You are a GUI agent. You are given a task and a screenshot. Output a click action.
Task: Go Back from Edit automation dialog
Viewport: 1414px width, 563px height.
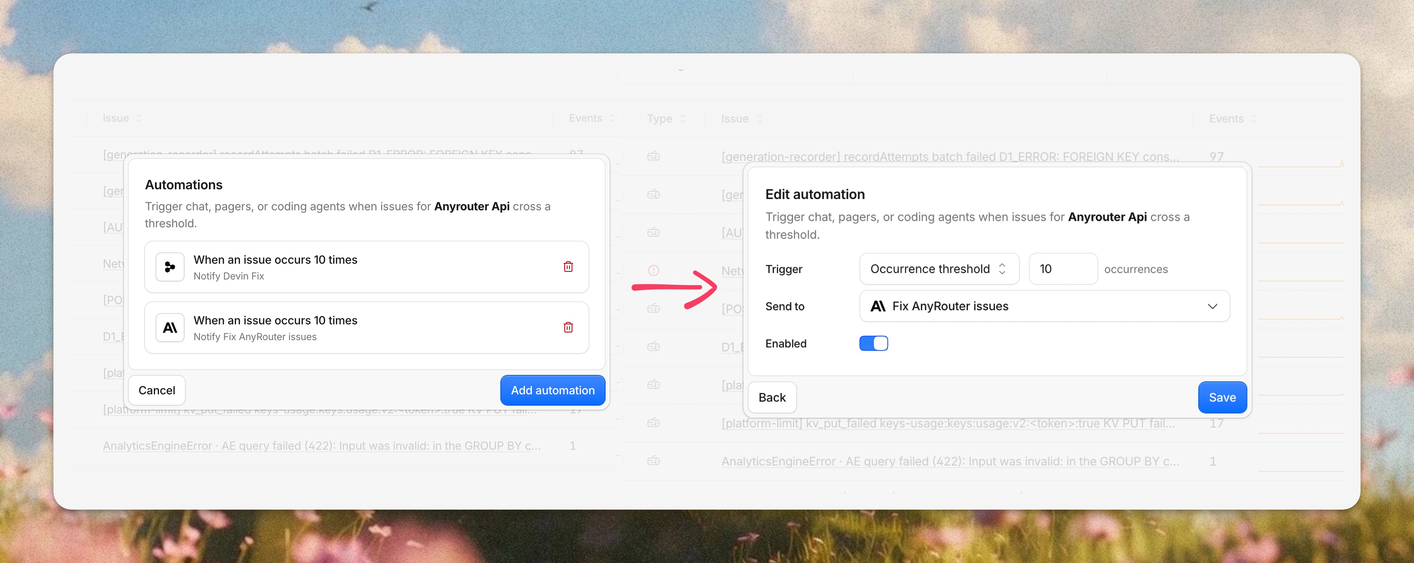tap(772, 398)
